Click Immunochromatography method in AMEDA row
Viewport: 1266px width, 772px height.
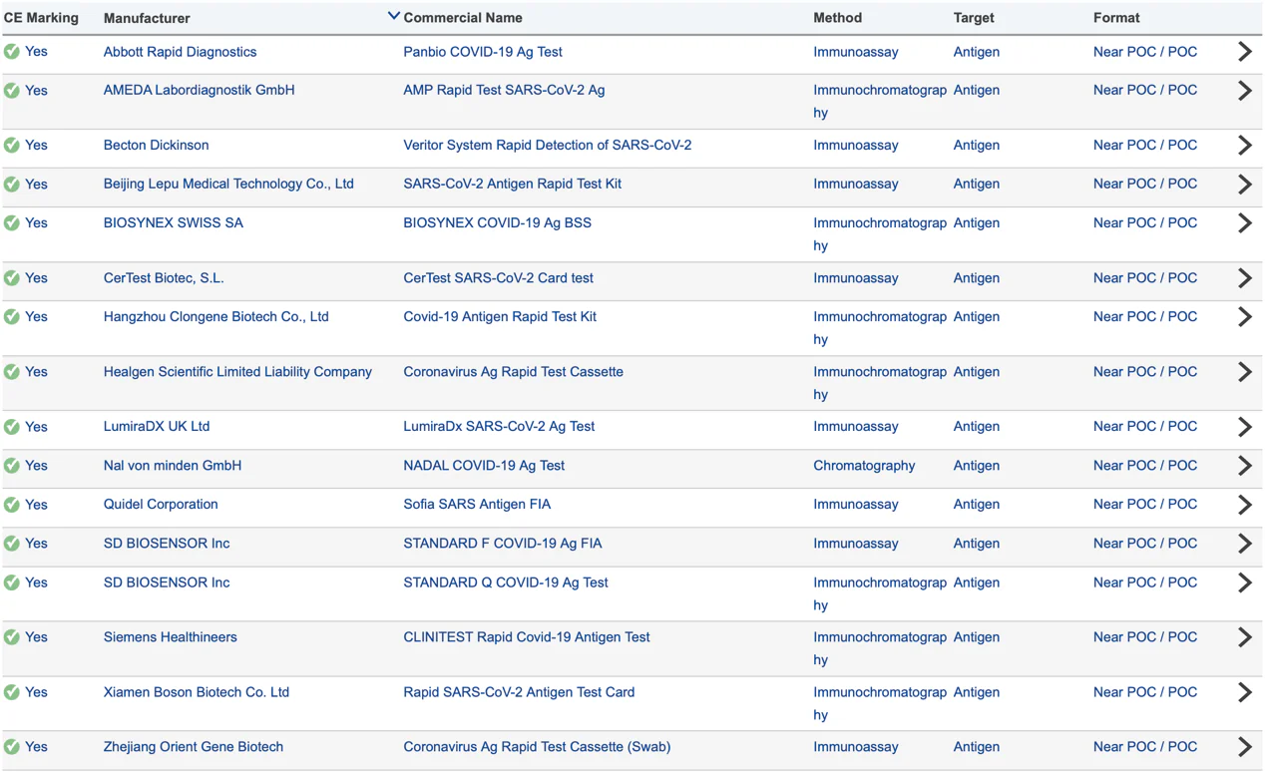[x=880, y=101]
